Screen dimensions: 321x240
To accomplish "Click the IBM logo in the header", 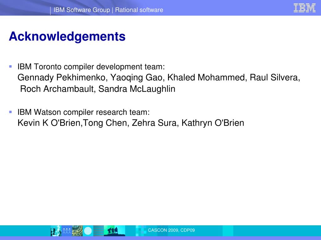I will tap(304, 8).
